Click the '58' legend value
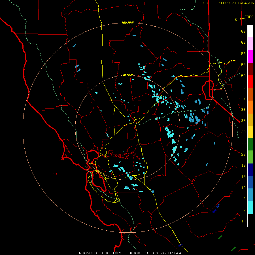This screenshot has width=255, height=255. [243, 54]
